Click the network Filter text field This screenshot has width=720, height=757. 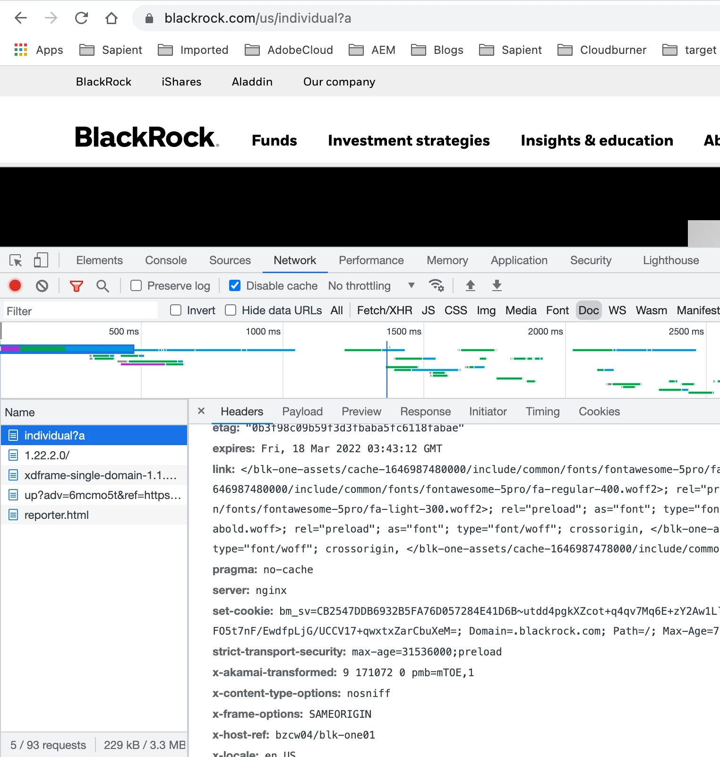click(x=80, y=311)
